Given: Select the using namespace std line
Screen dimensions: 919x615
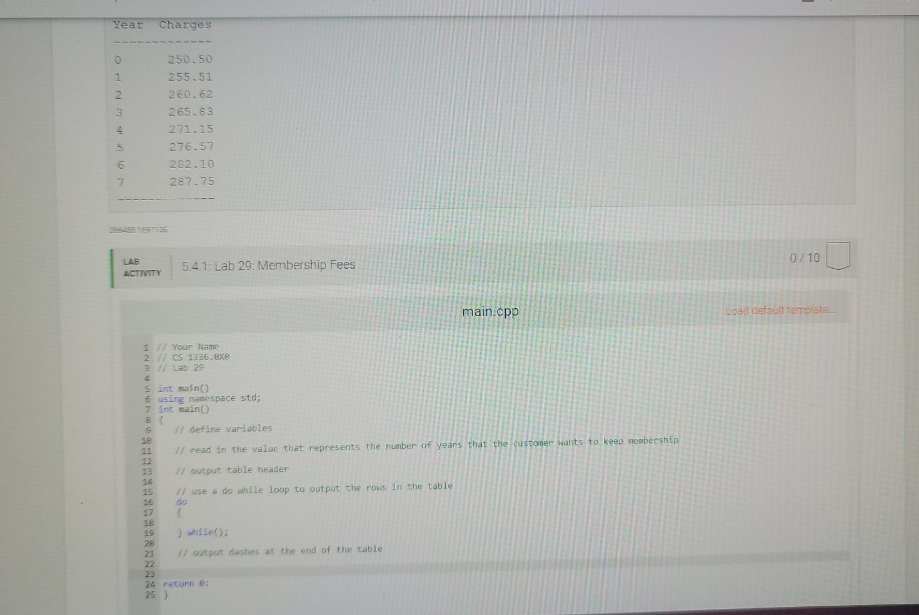Looking at the screenshot, I should click(x=209, y=398).
